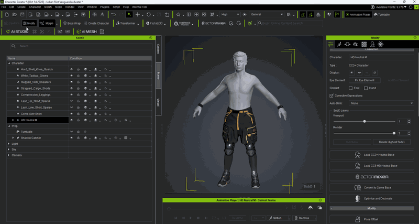Open the AI Mesh tool

(x=86, y=31)
